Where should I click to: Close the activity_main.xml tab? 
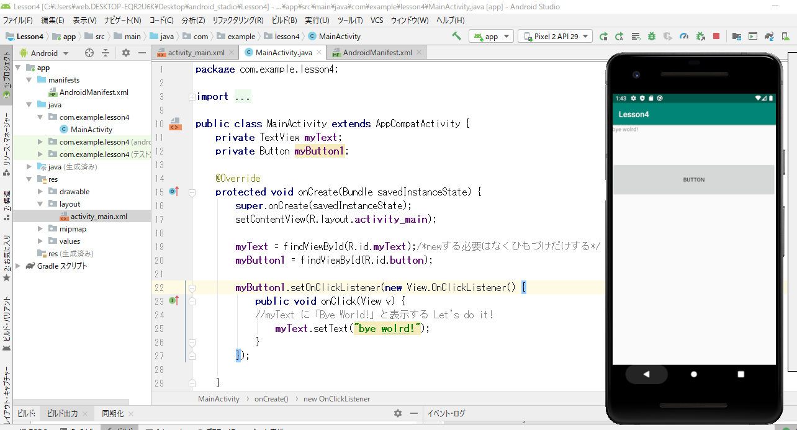tap(231, 53)
